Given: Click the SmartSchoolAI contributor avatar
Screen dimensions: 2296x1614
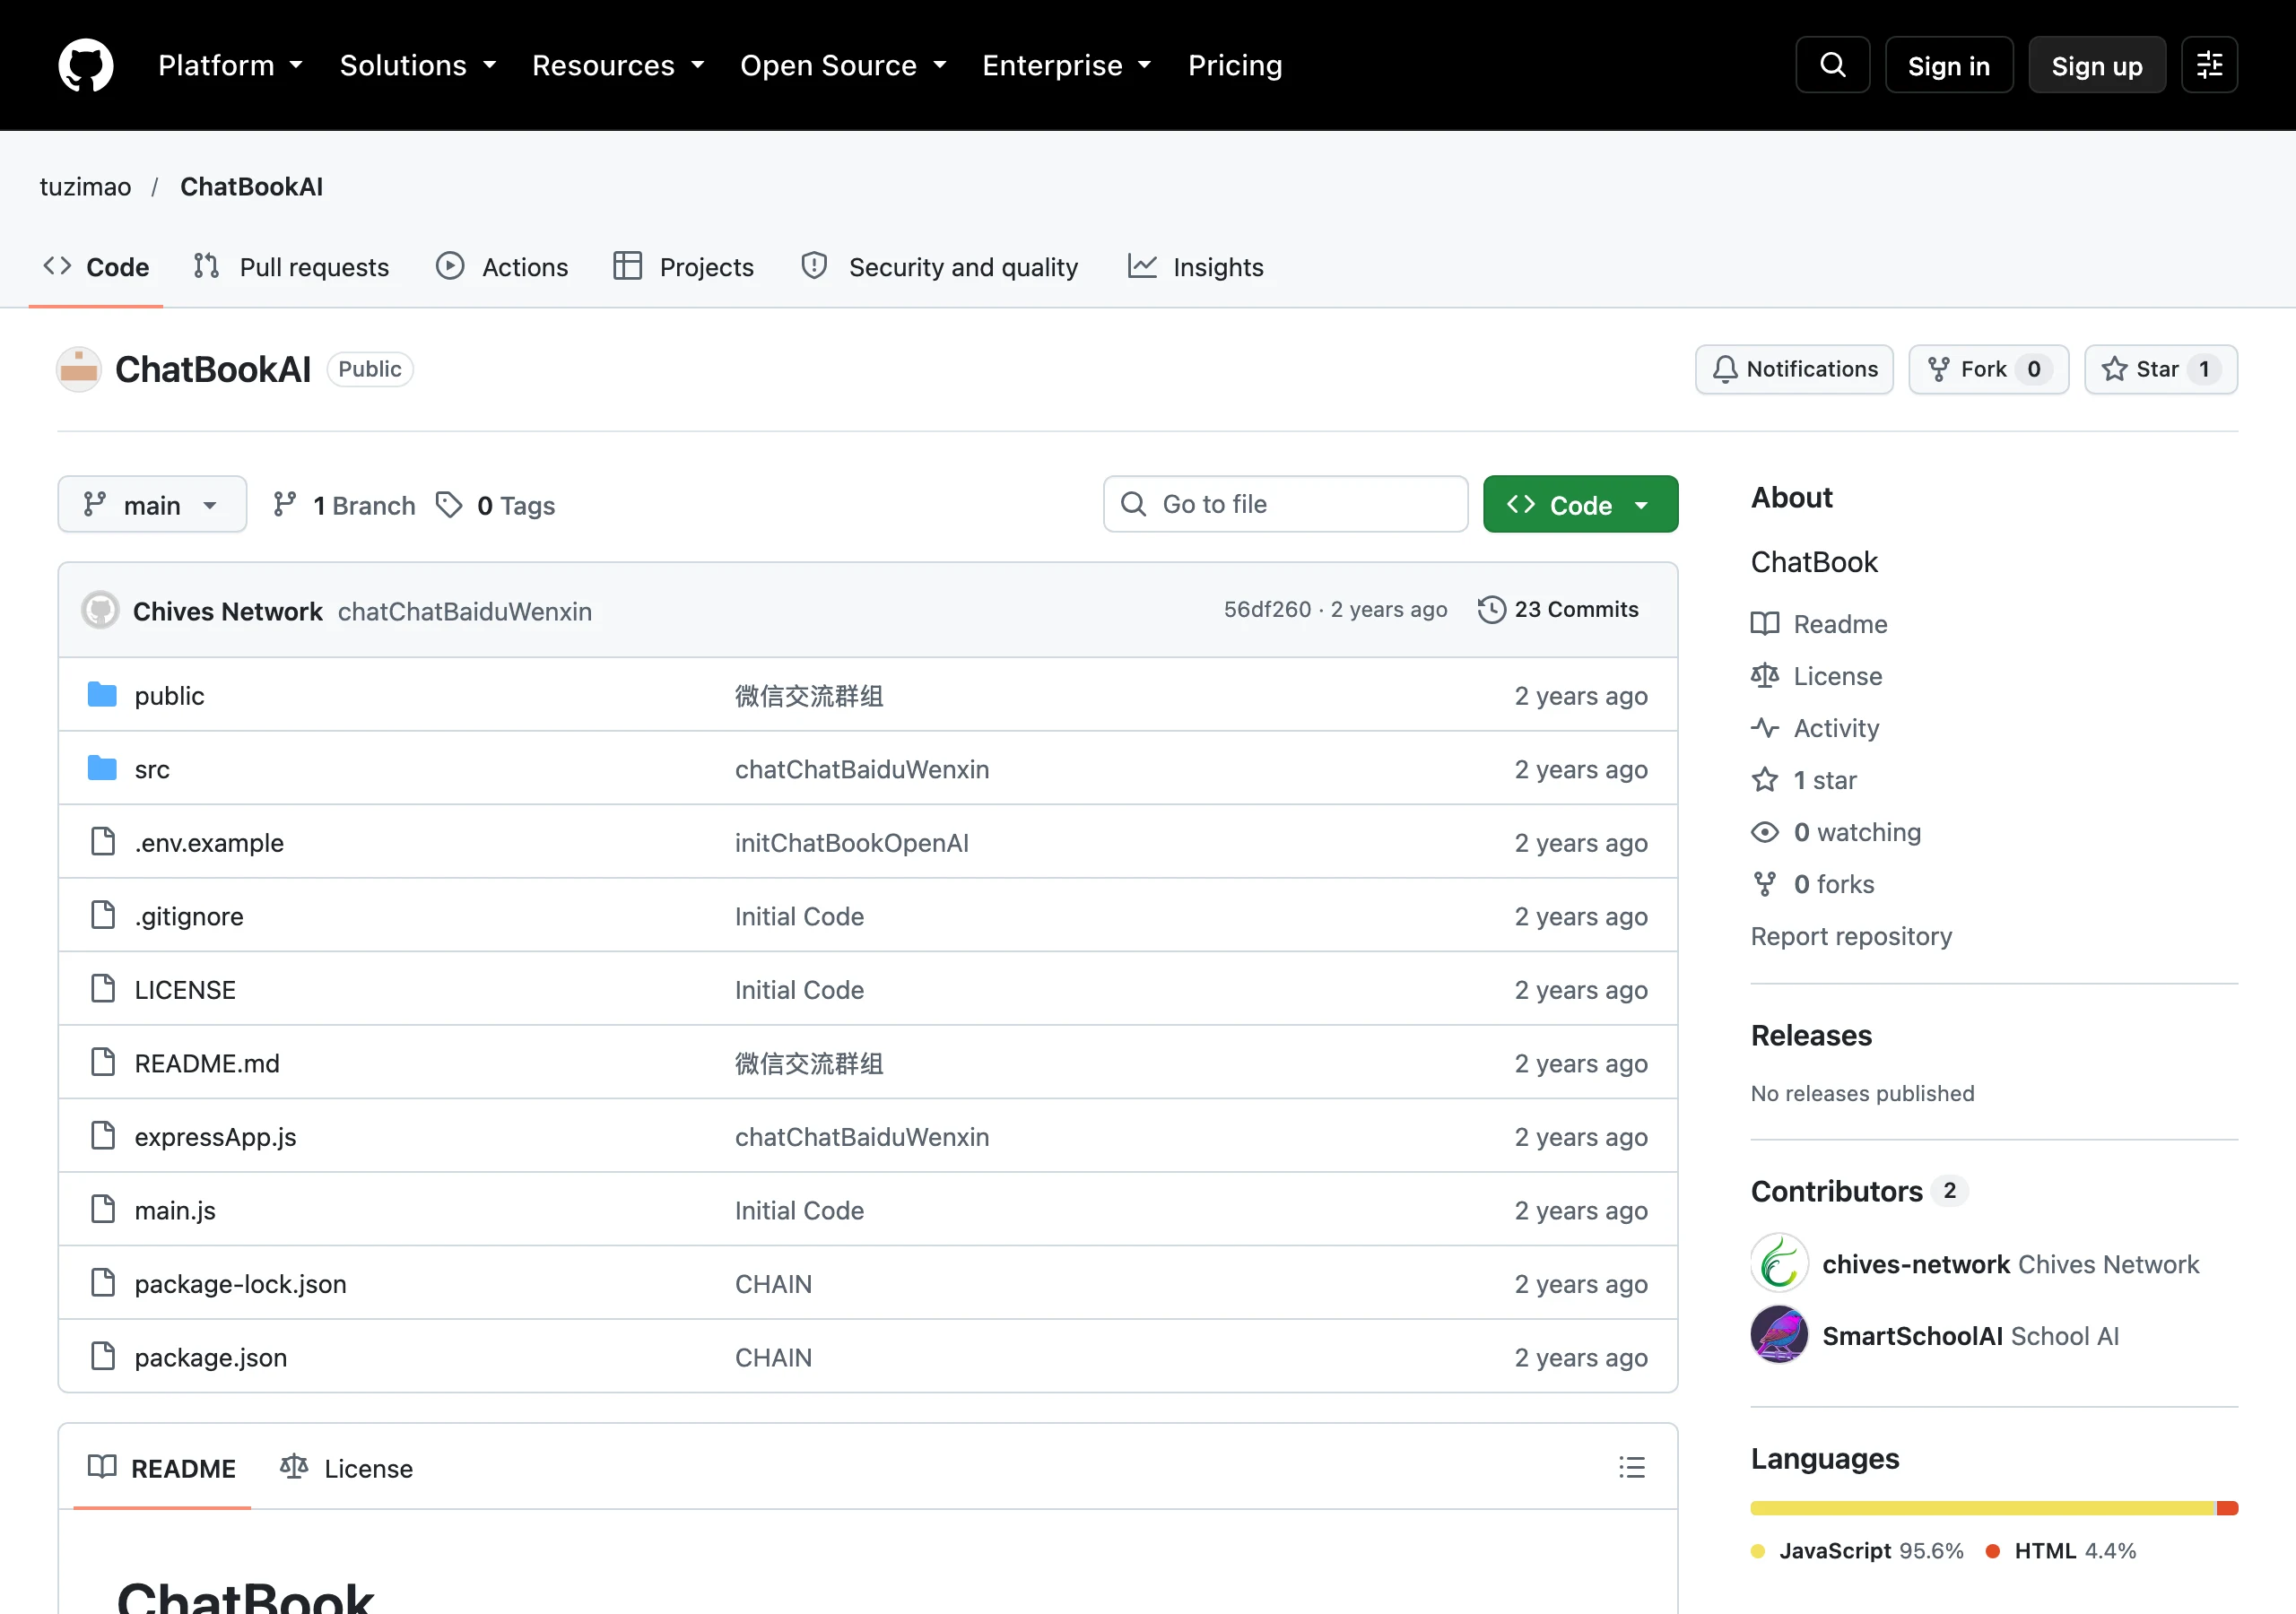Looking at the screenshot, I should point(1779,1335).
